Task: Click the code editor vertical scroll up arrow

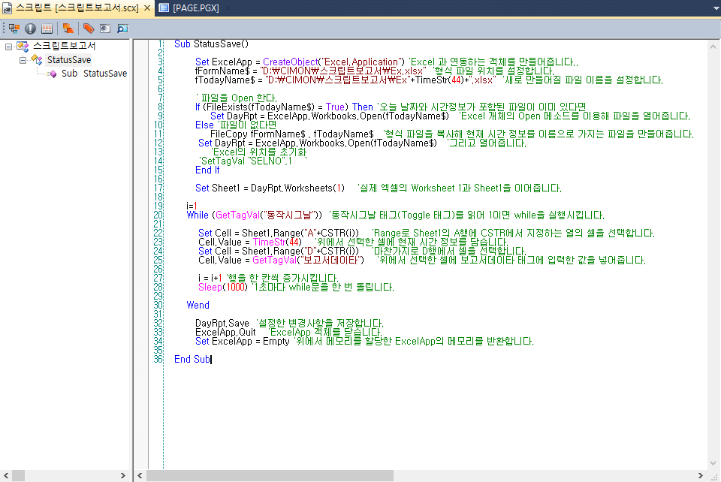Action: click(713, 47)
